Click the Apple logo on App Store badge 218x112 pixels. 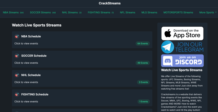[168, 33]
